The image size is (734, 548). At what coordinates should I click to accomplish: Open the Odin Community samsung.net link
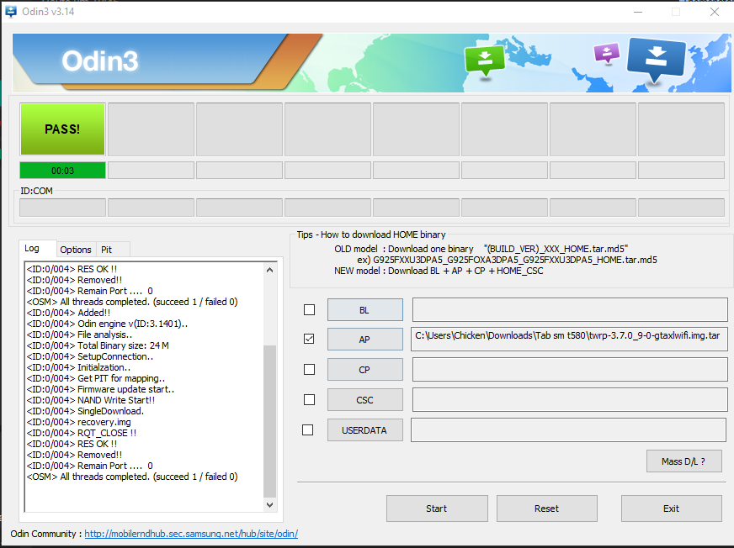tap(191, 534)
